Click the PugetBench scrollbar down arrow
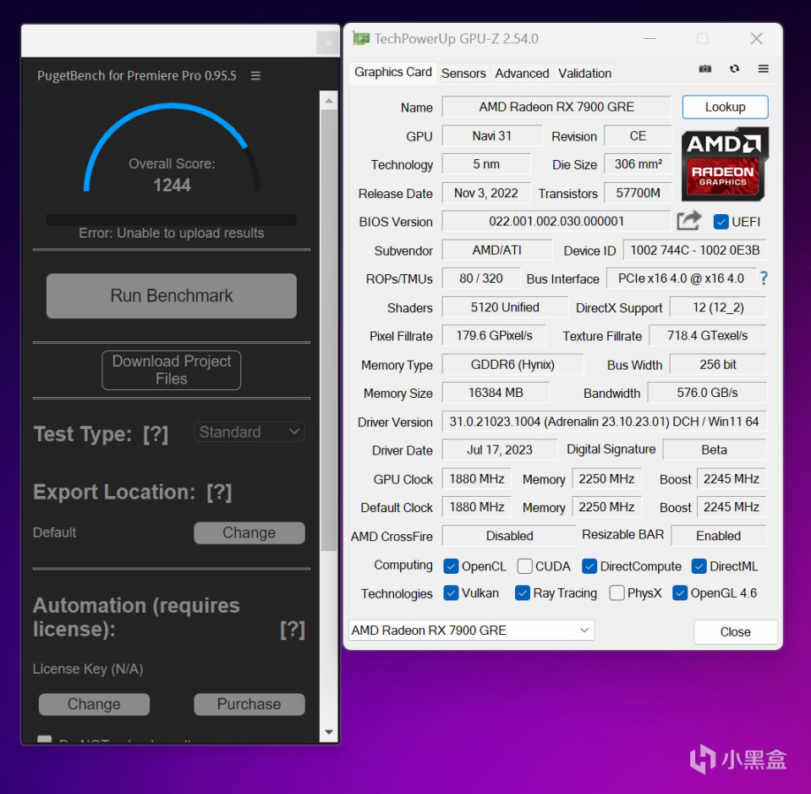The width and height of the screenshot is (811, 794). (x=329, y=732)
